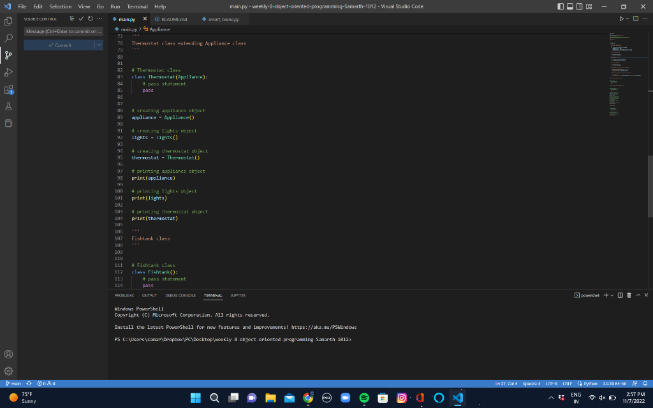This screenshot has width=653, height=408.
Task: Open the Search view
Action: pyautogui.click(x=8, y=38)
